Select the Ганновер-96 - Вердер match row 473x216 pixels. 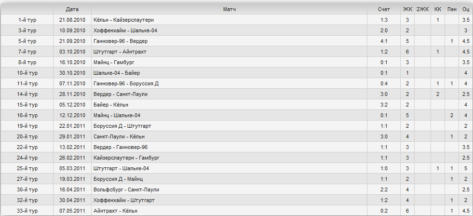click(236, 41)
